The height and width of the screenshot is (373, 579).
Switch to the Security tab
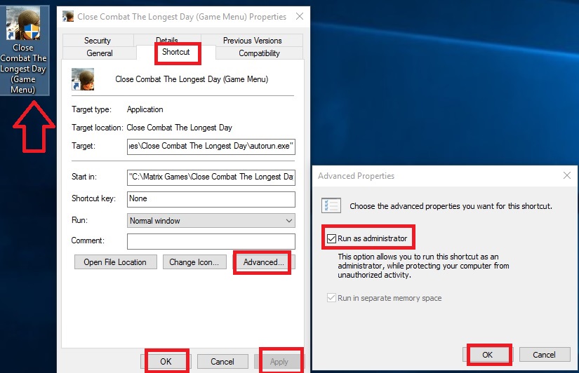[x=98, y=40]
